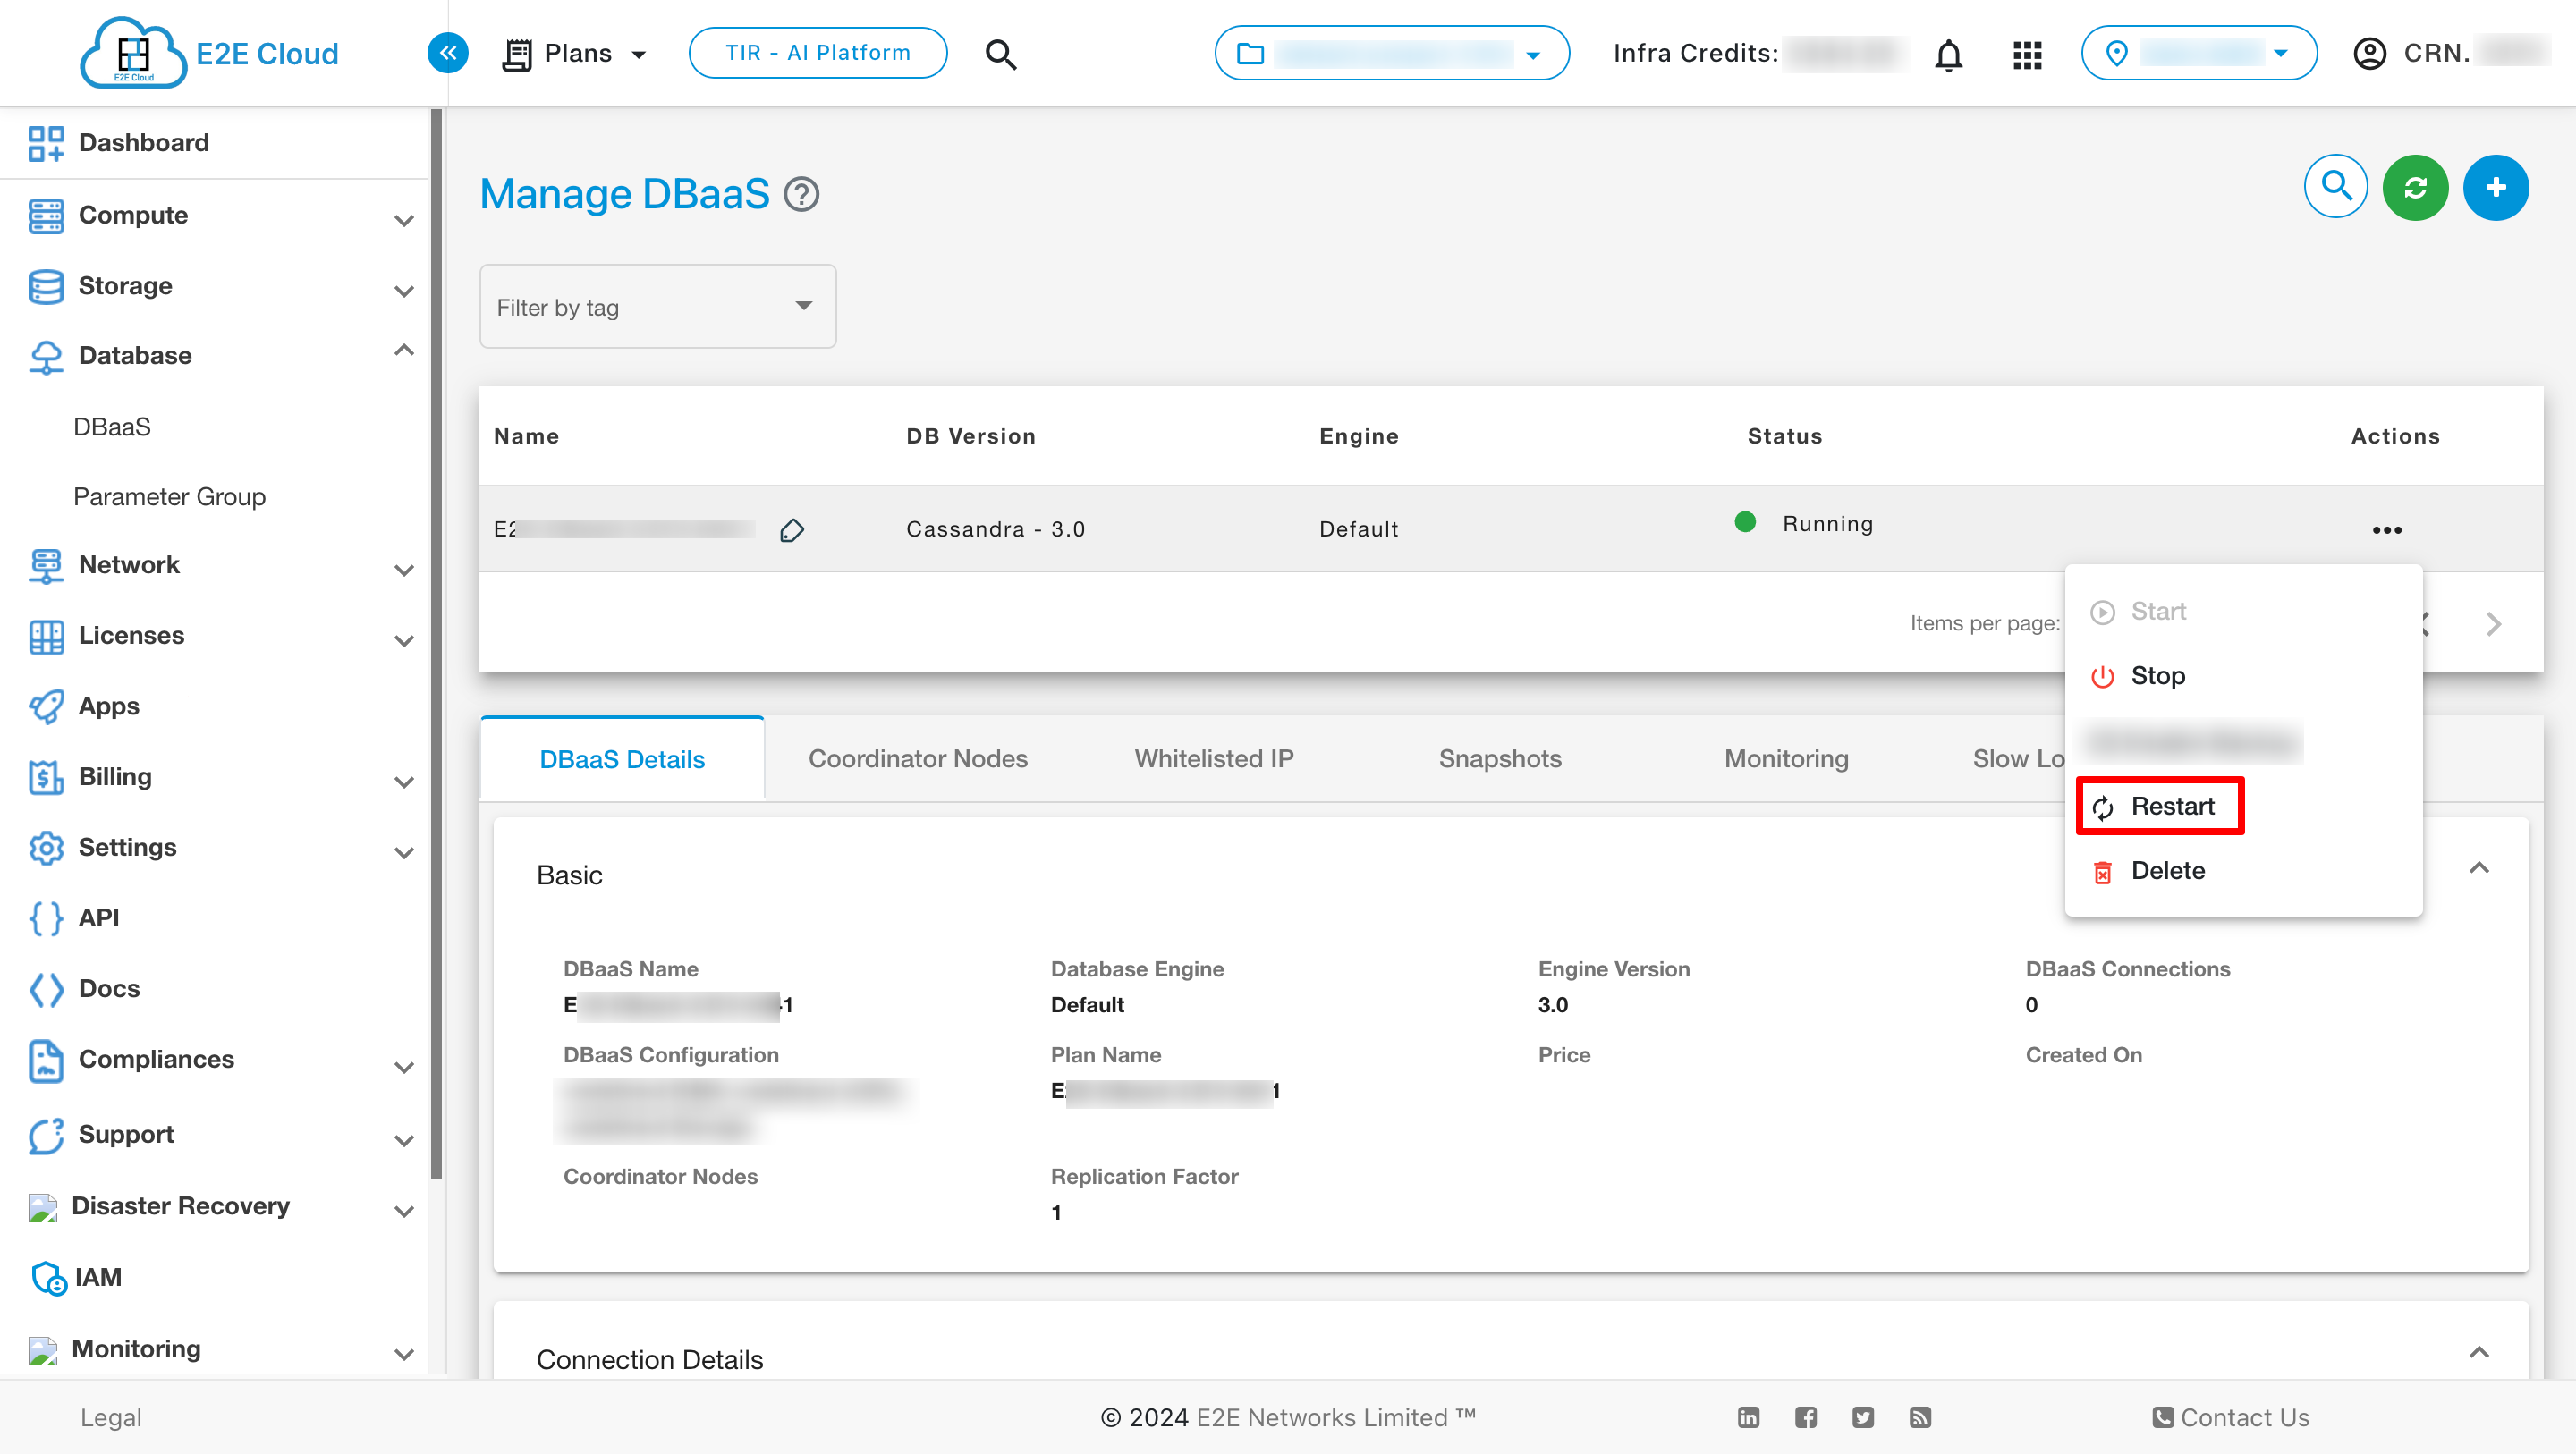Expand the Compute sidebar section

pyautogui.click(x=403, y=220)
